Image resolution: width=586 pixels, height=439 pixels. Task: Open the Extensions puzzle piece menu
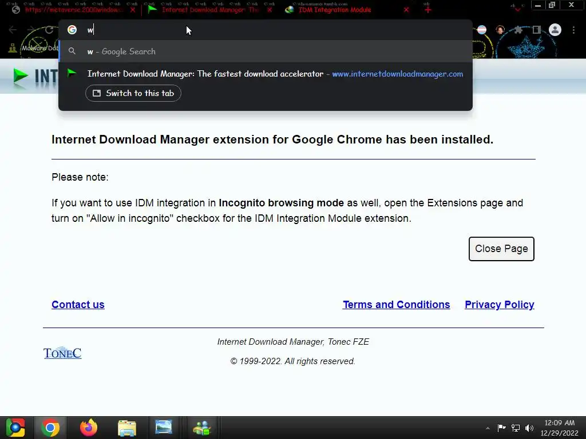click(x=518, y=30)
